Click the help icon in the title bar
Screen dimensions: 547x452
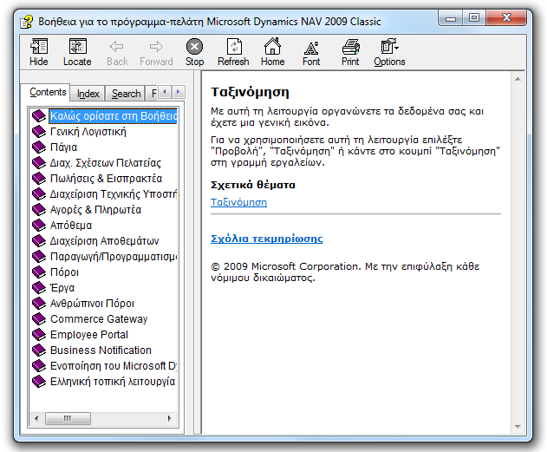click(x=27, y=22)
